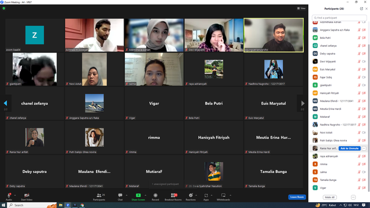Go to the previous gallery page arrow
The image size is (370, 208).
tap(5, 103)
